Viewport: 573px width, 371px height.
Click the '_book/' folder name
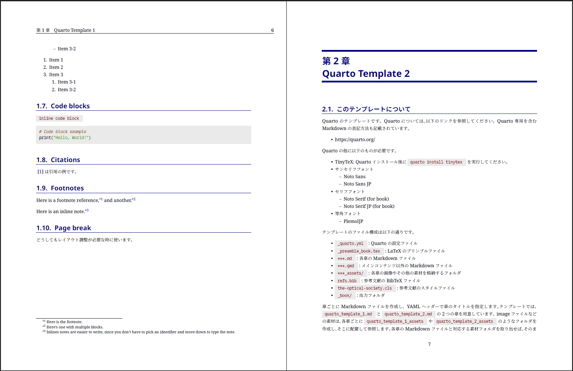[344, 296]
